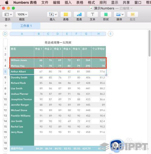Open the 100% zoom dropdown
Screen dimensions: 151x154
[22, 15]
